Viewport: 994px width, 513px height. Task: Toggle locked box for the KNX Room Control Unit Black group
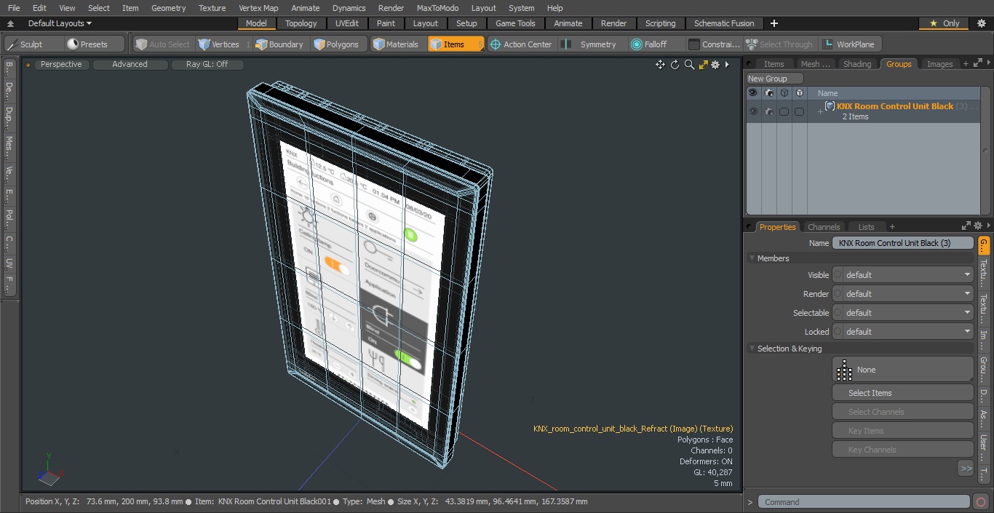pyautogui.click(x=799, y=111)
